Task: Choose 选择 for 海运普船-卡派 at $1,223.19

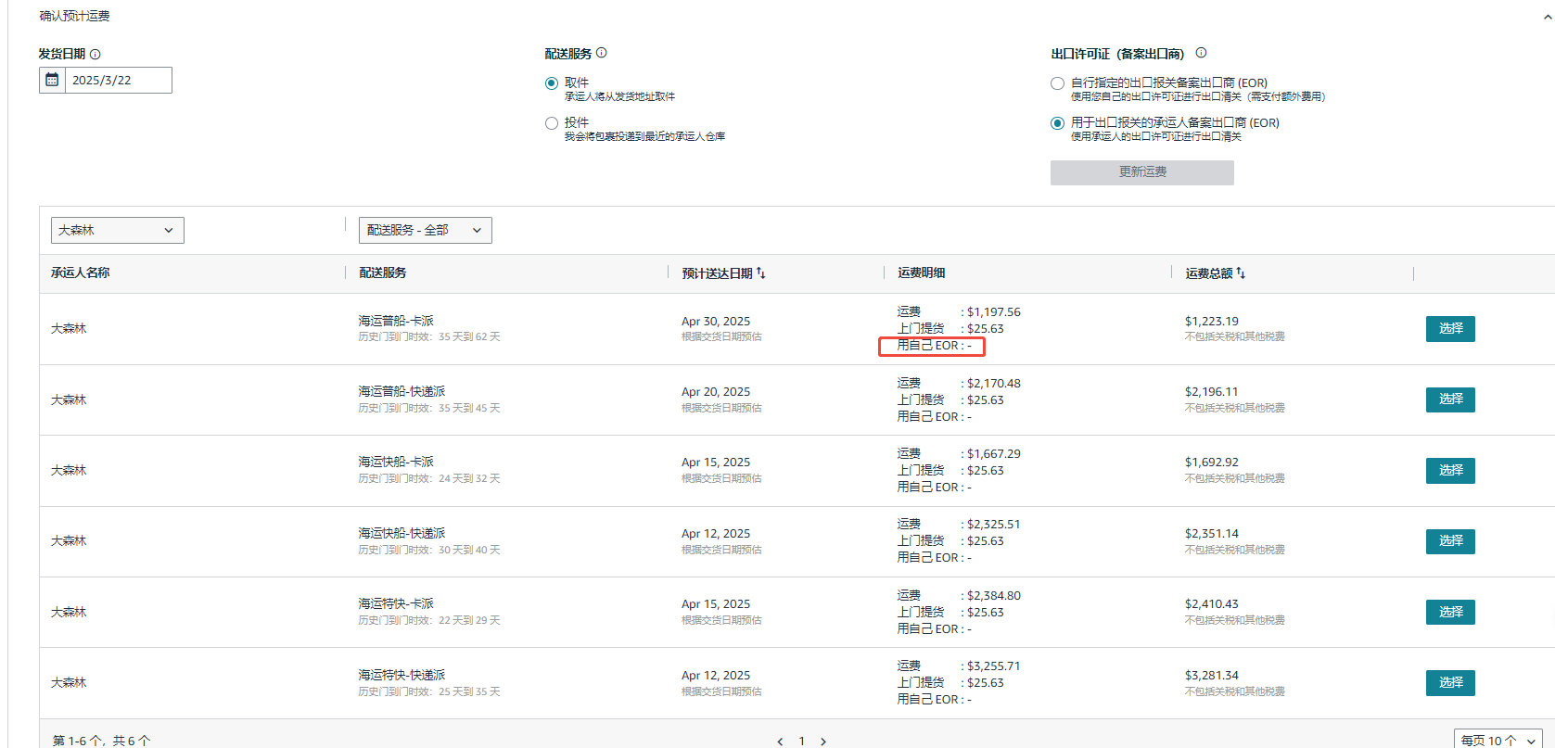Action: (1449, 329)
